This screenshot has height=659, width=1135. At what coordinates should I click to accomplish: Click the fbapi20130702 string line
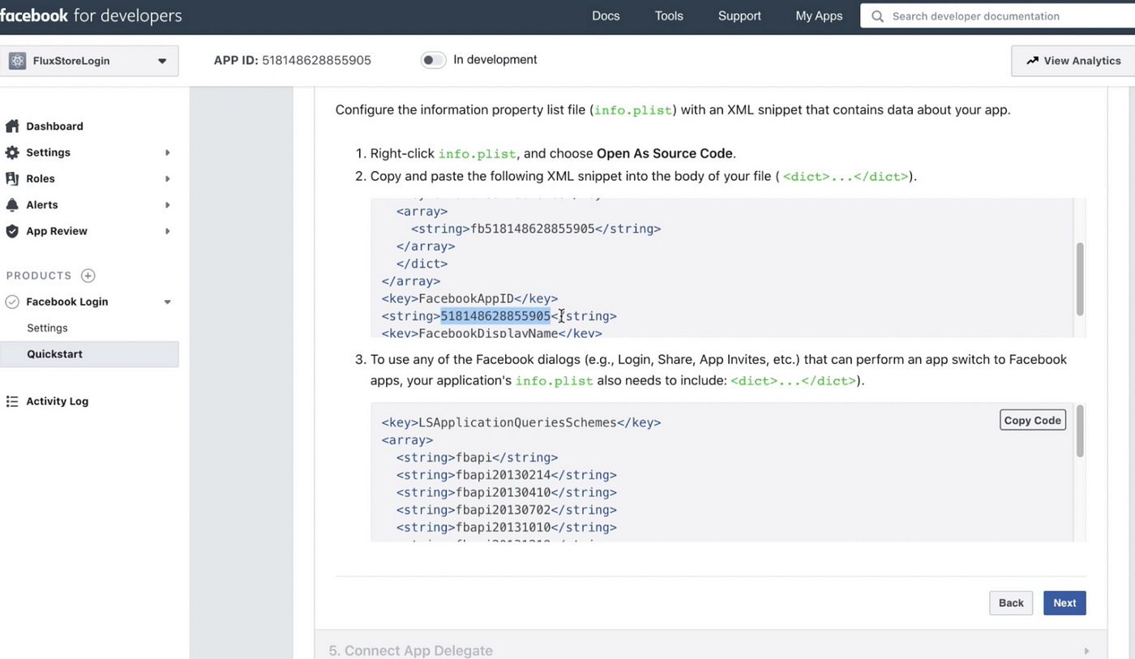507,510
